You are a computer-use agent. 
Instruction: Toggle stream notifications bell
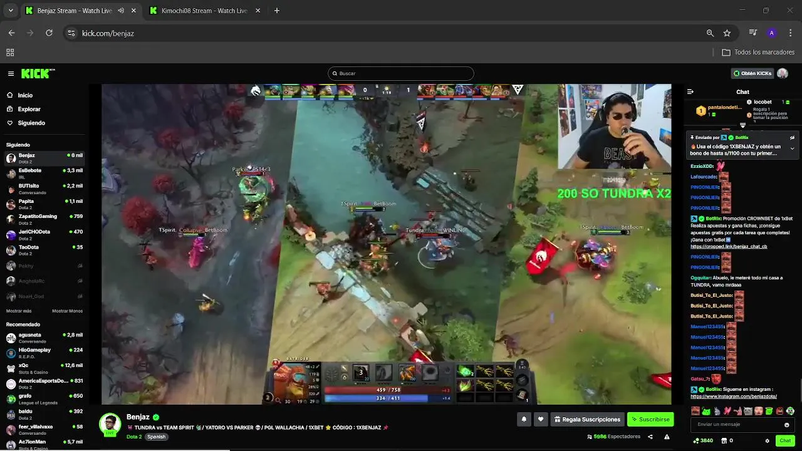coord(524,420)
